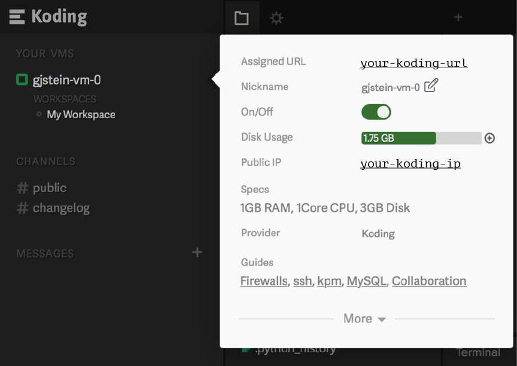The width and height of the screenshot is (517, 366).
Task: Click the Guides heading
Action: 257,262
